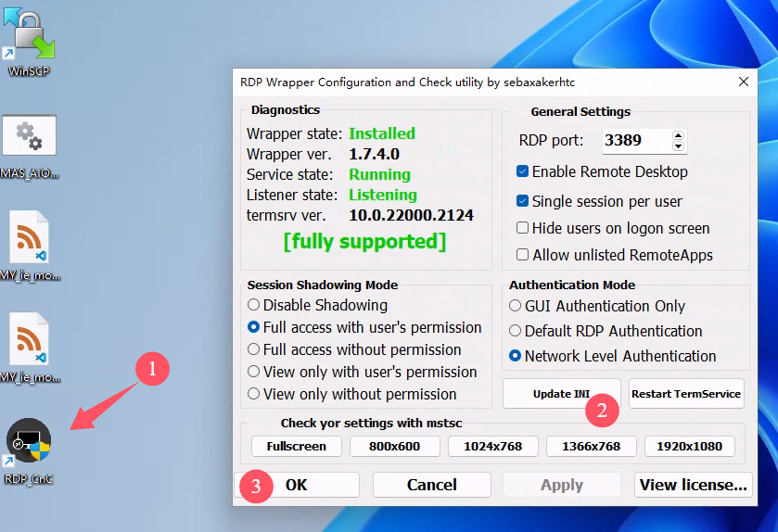Select Default RDP Authentication
This screenshot has height=532, width=778.
[515, 331]
